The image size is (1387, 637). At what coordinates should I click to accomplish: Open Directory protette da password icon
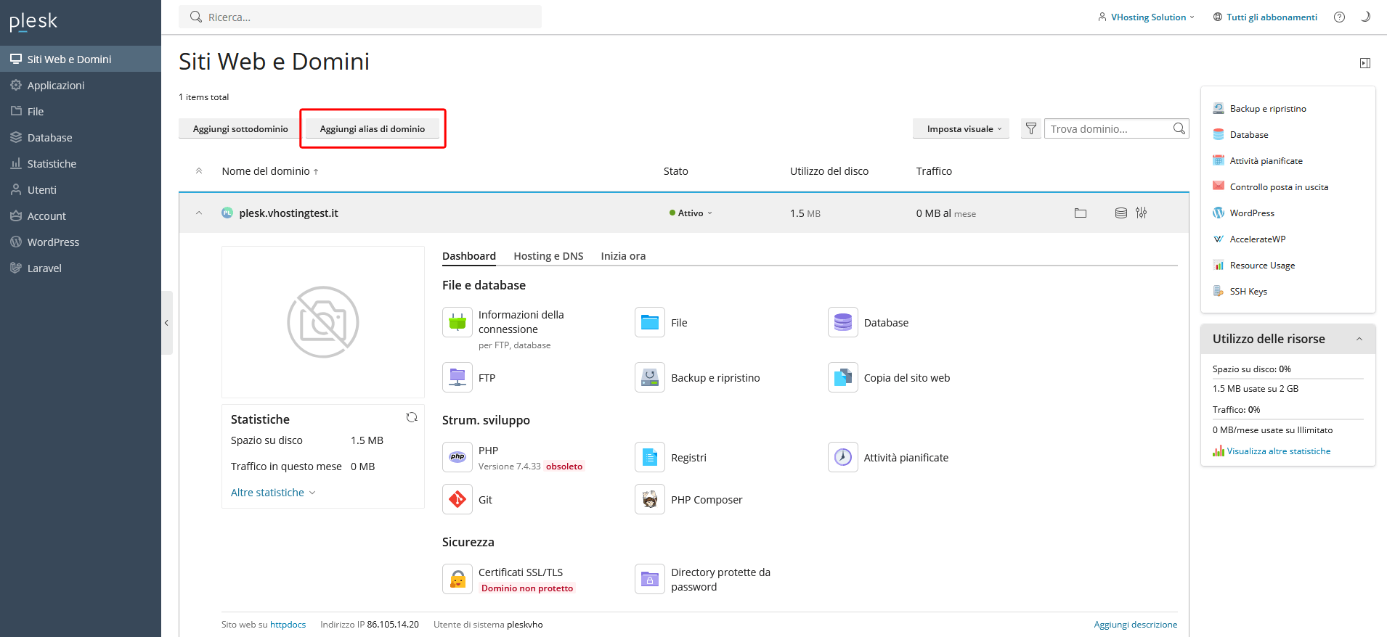(650, 579)
